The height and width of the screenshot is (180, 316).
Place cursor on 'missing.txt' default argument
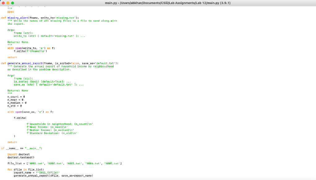point(65,18)
